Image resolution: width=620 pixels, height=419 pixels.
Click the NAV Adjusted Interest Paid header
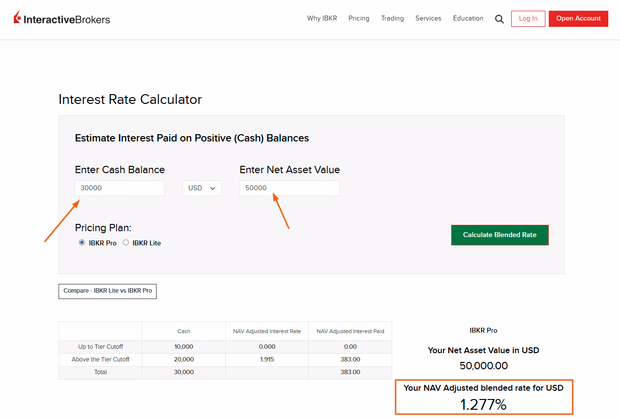pyautogui.click(x=350, y=331)
